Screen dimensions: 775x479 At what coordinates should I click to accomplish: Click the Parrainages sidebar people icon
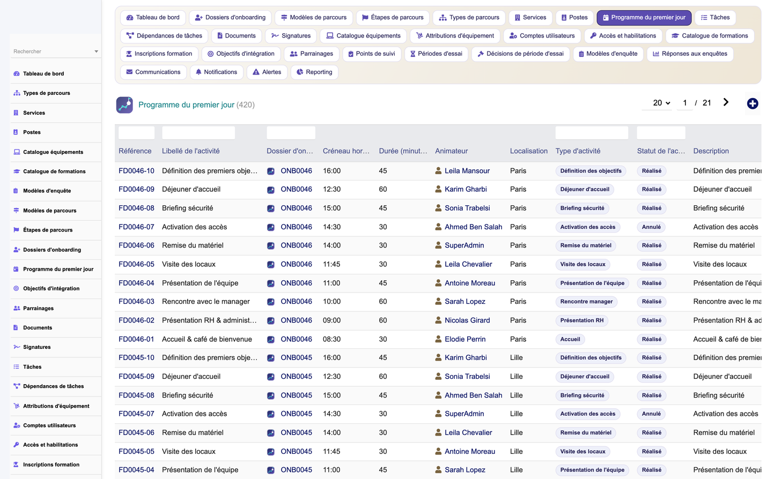(17, 308)
